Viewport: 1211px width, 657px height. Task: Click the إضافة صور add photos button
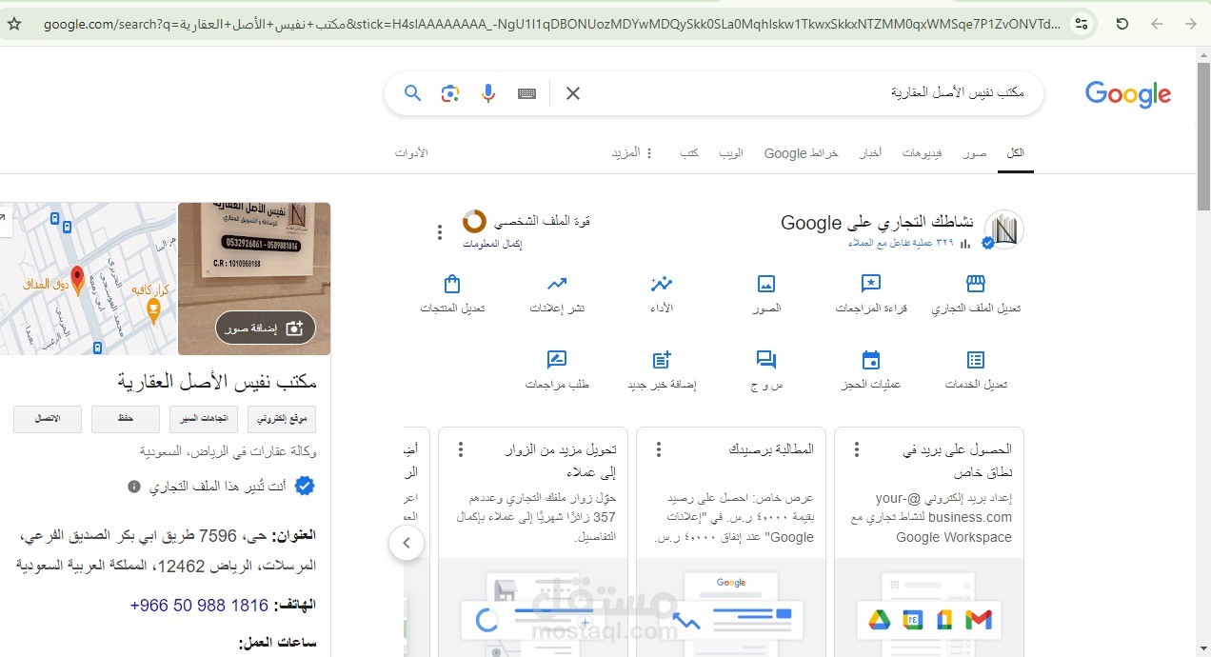pyautogui.click(x=266, y=328)
